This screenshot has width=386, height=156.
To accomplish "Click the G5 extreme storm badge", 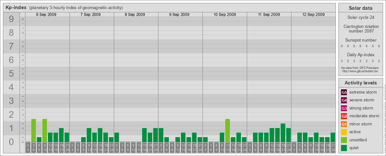I will click(344, 93).
